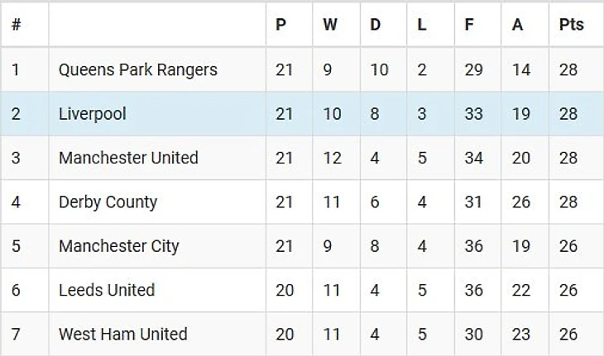Sort by the L column header
This screenshot has height=356, width=604.
pyautogui.click(x=422, y=25)
